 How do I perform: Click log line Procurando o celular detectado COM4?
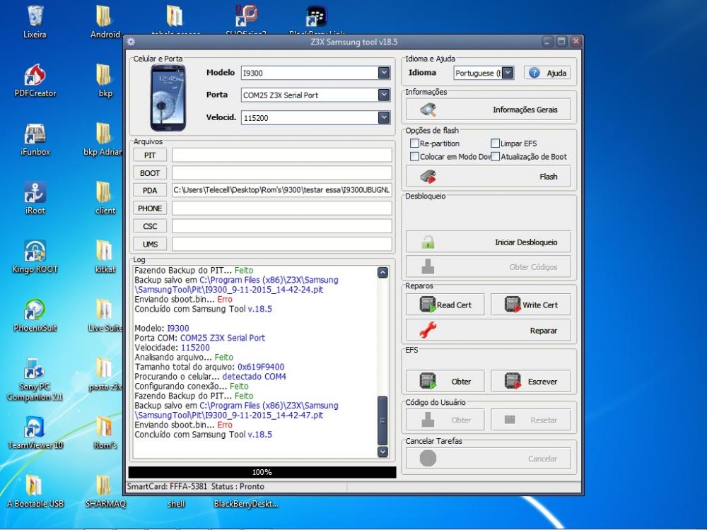coord(210,377)
